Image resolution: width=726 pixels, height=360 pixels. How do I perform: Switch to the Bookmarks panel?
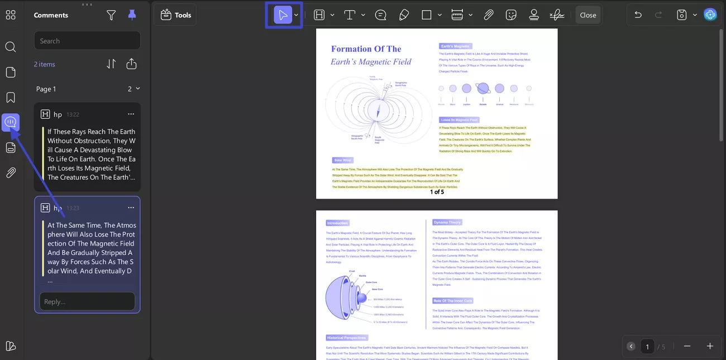pyautogui.click(x=10, y=97)
